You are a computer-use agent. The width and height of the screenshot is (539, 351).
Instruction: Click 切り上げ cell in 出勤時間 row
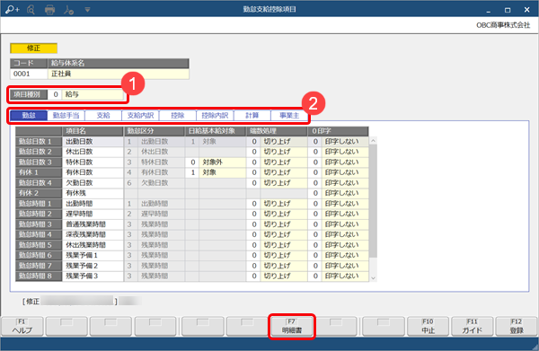(x=284, y=204)
